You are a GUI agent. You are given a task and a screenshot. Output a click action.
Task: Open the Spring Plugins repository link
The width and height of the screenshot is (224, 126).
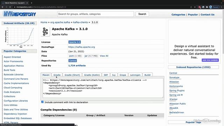click(x=177, y=91)
